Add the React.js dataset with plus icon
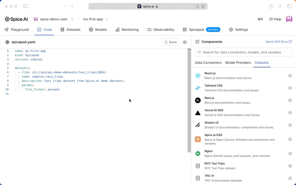Image resolution: width=296 pixels, height=185 pixels. tap(290, 76)
